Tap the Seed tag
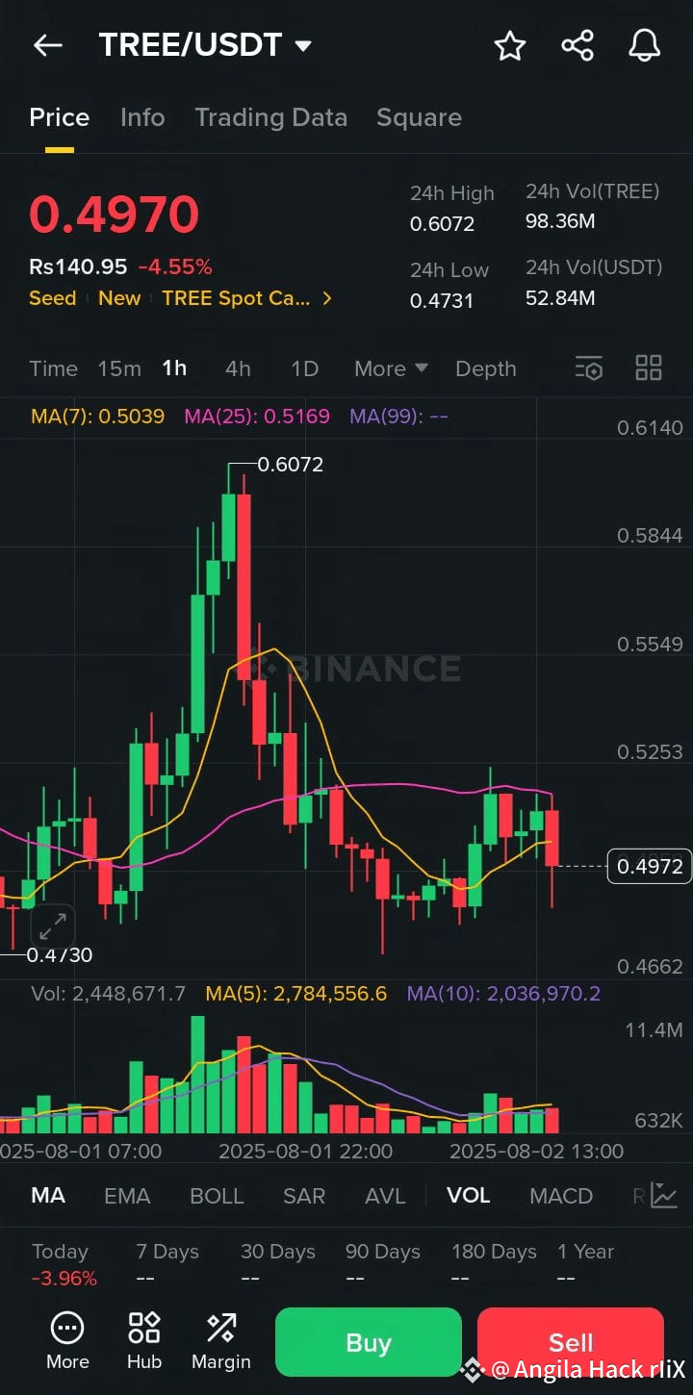Image resolution: width=693 pixels, height=1395 pixels. click(x=52, y=298)
